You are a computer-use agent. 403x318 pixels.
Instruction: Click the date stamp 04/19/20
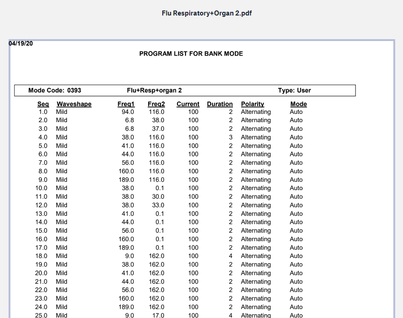[x=20, y=43]
